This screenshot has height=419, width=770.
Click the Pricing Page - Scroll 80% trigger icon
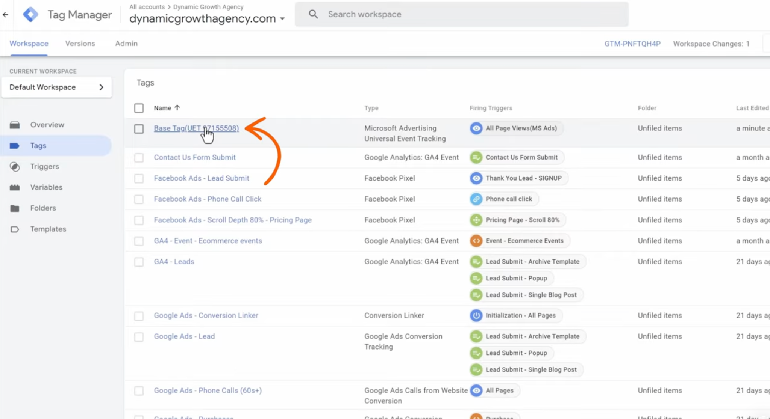click(x=476, y=220)
